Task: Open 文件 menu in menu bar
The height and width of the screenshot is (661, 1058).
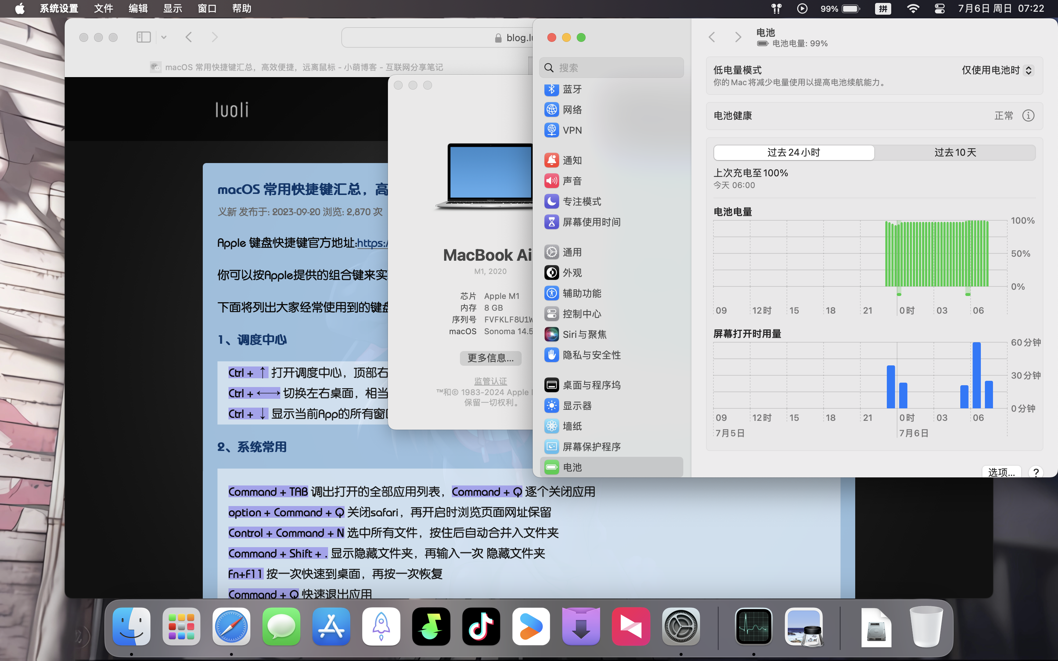Action: 104,9
